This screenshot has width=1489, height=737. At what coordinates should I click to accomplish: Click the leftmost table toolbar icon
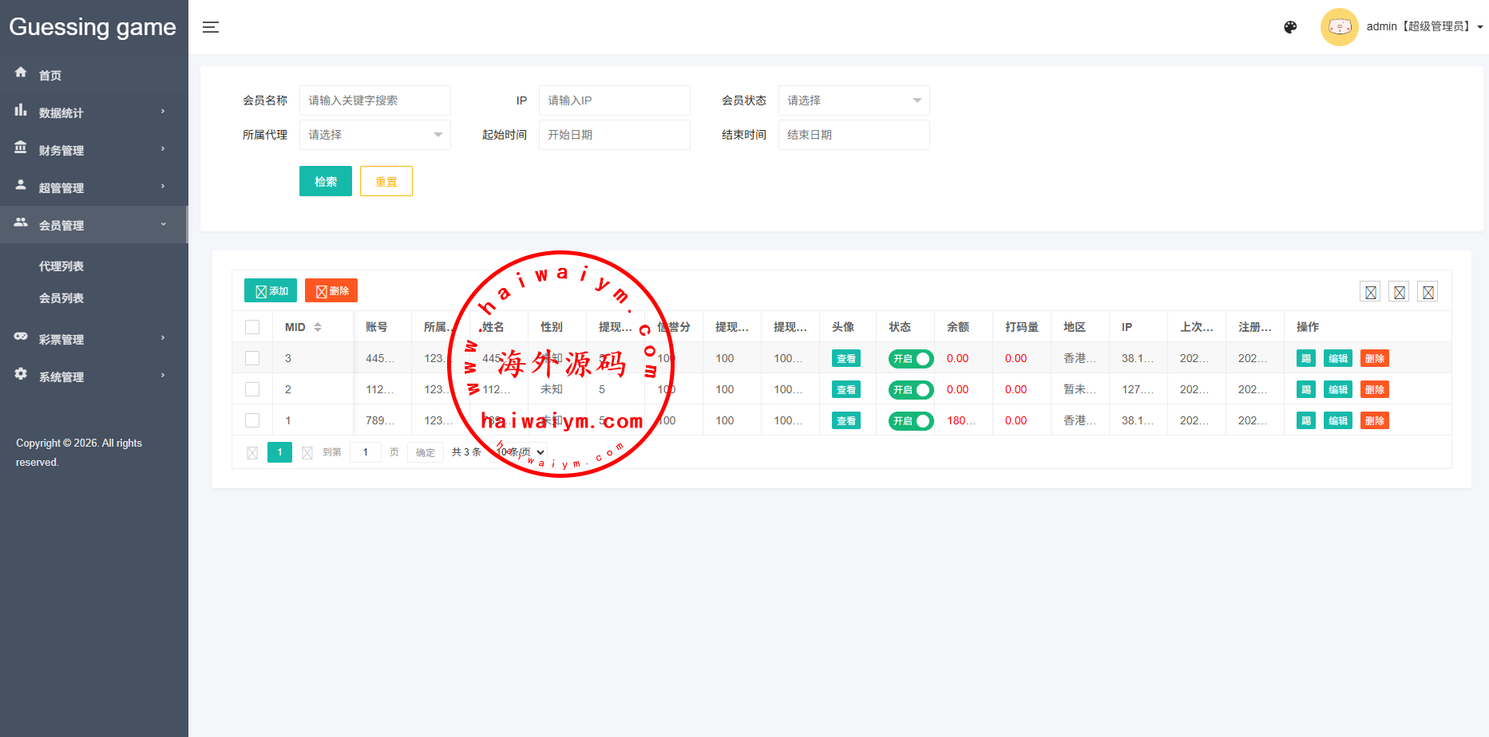point(1370,292)
